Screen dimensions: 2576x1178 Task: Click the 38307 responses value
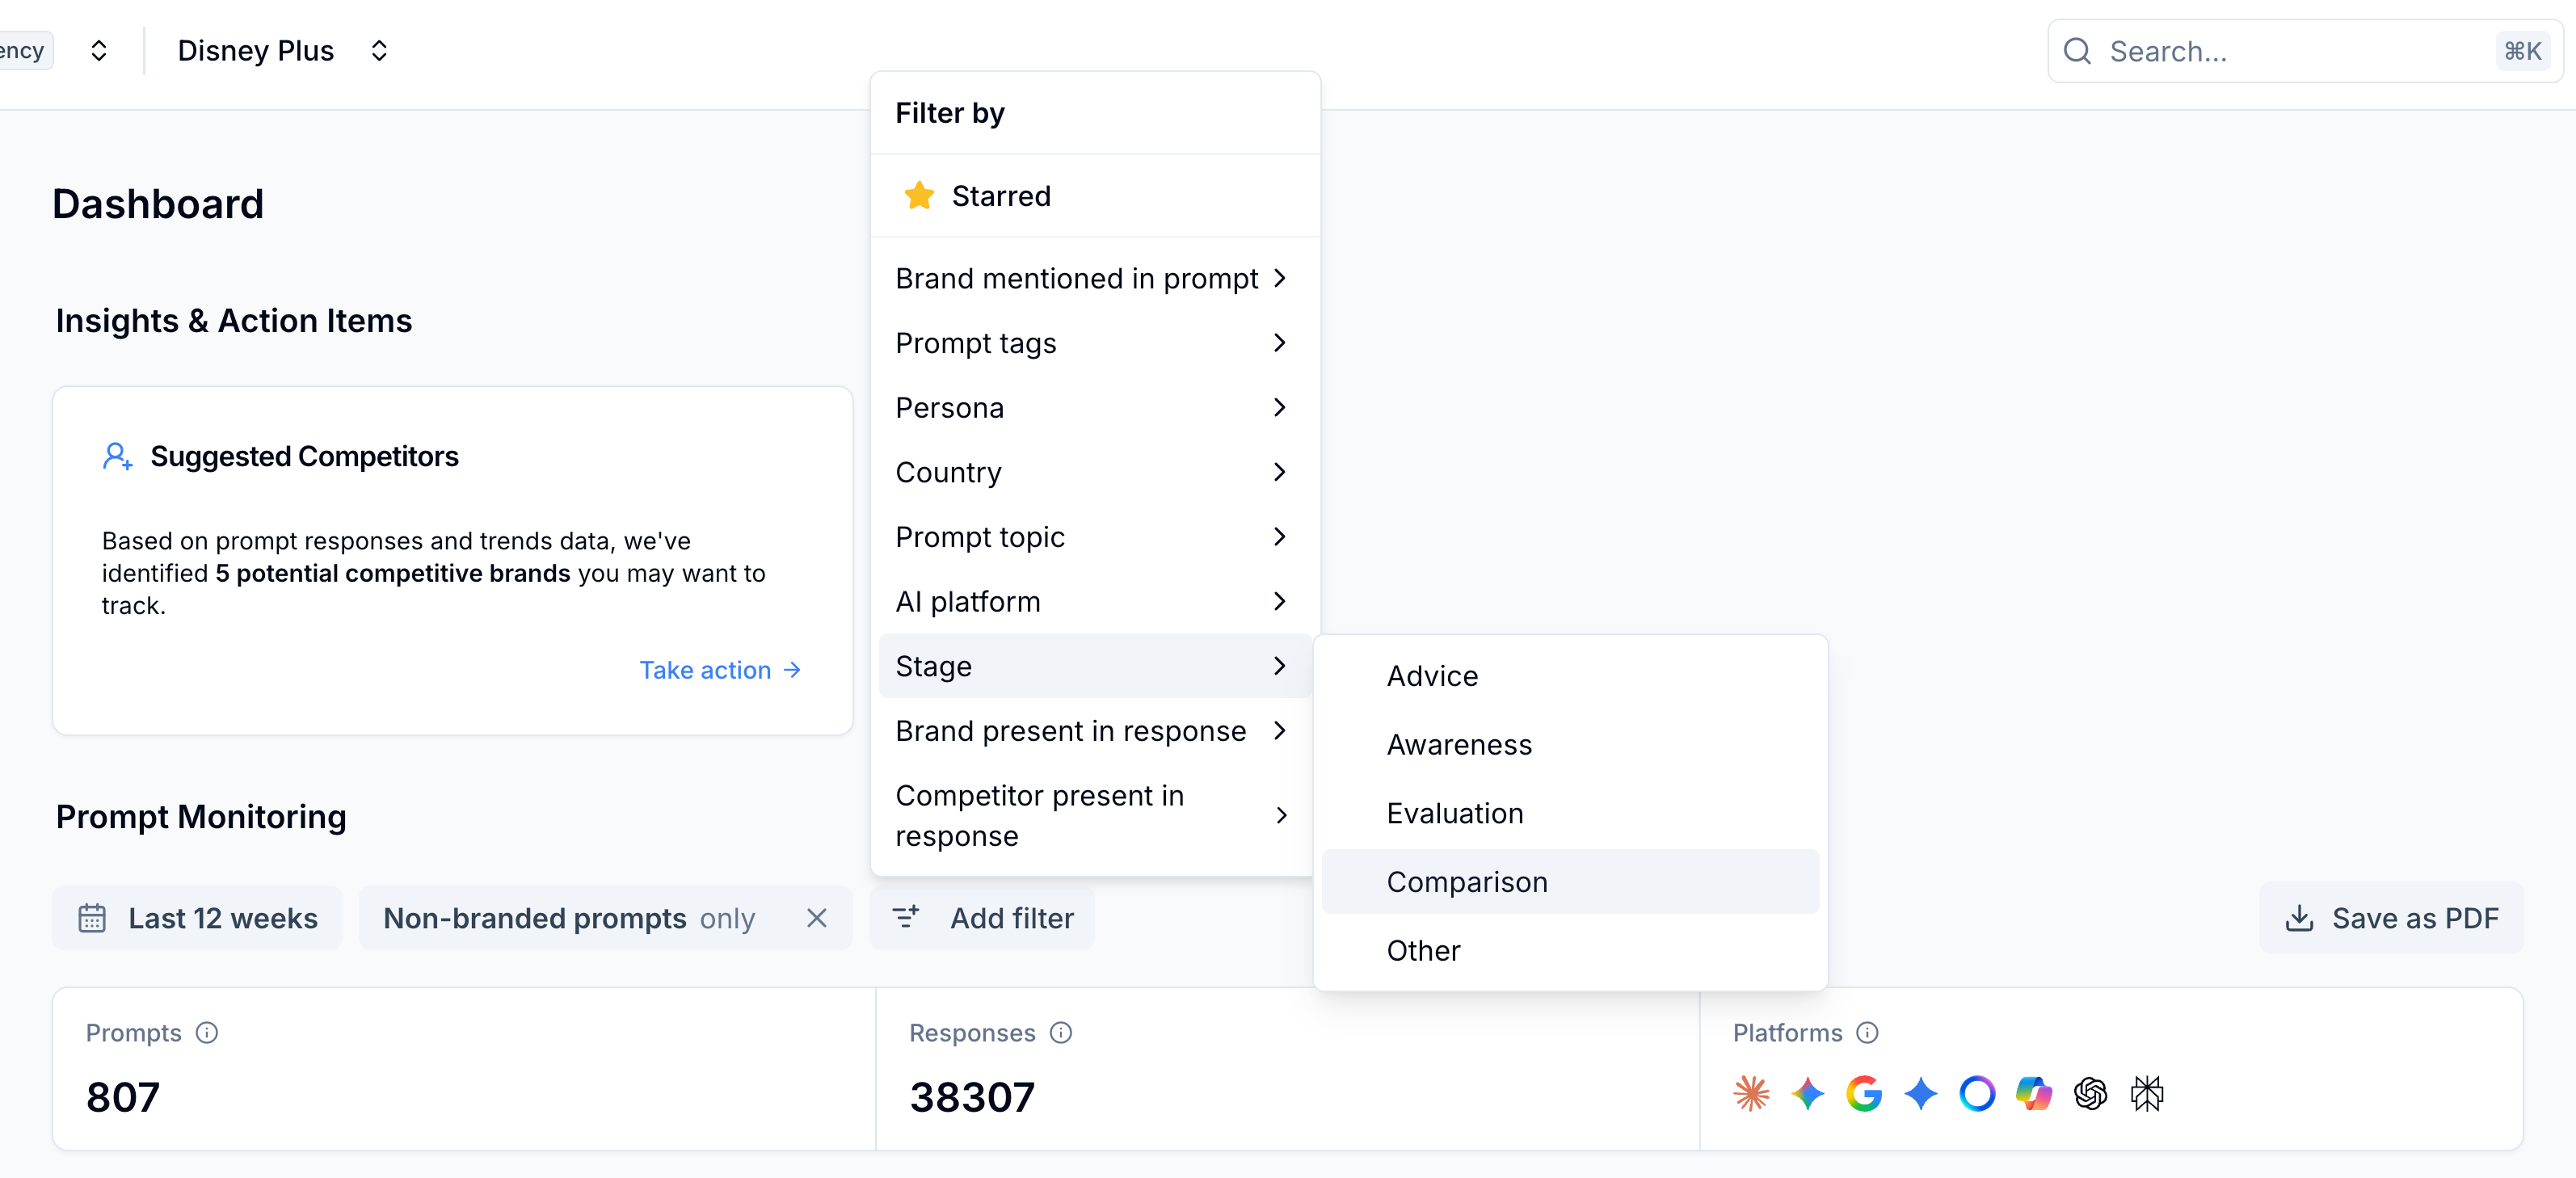pos(972,1097)
